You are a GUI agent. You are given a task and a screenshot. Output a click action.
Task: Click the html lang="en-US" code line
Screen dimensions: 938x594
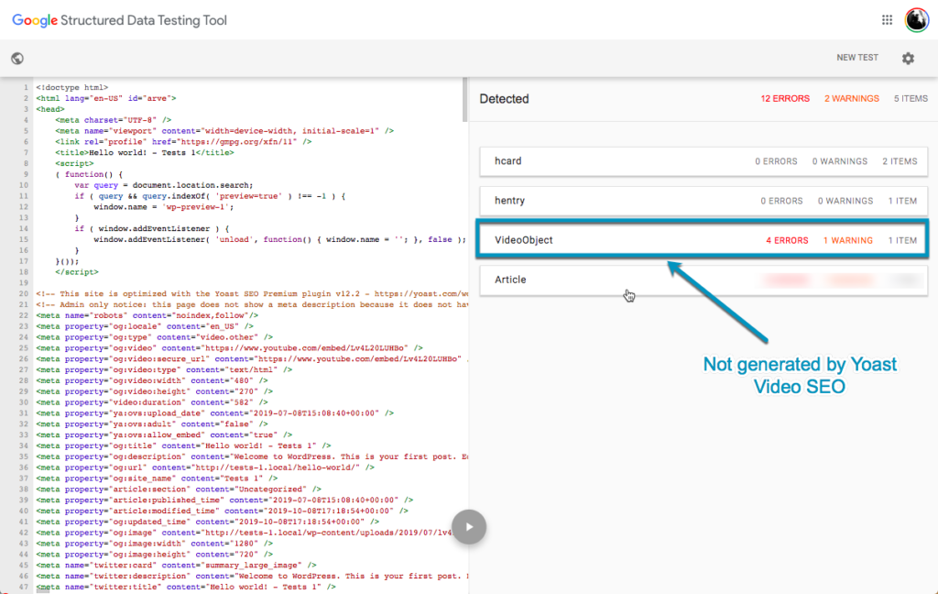[106, 98]
